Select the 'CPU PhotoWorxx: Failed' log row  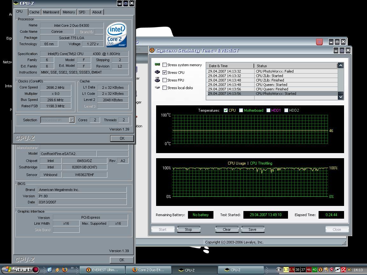272,71
